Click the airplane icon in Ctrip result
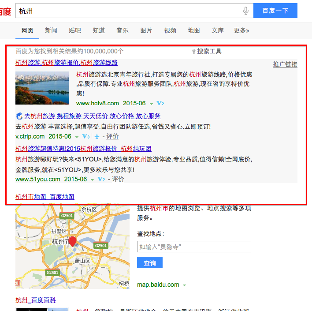This screenshot has width=312, height=311. (97, 137)
